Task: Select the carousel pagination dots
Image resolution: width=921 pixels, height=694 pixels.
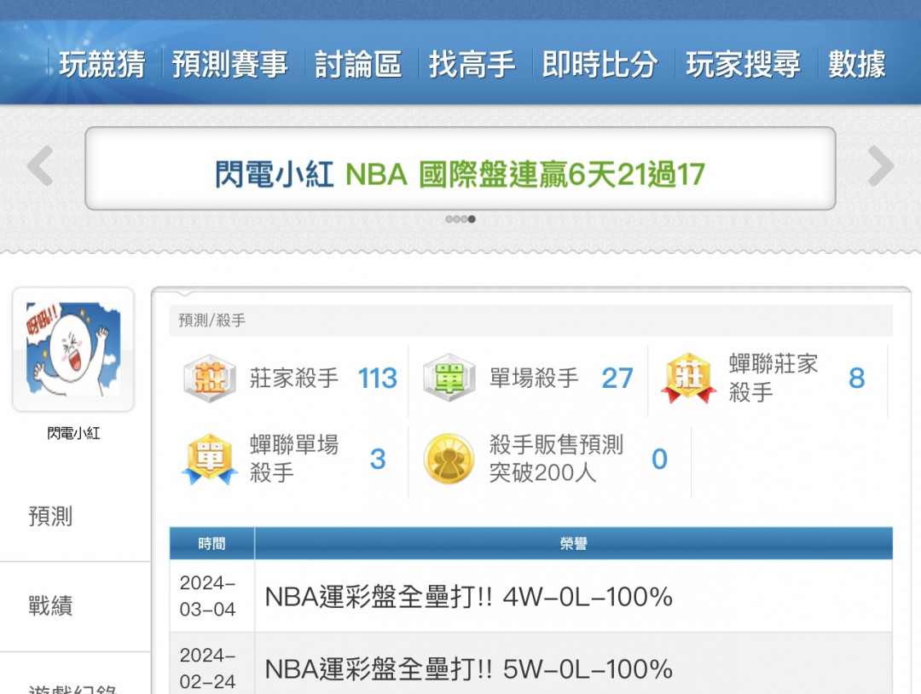Action: (x=460, y=219)
